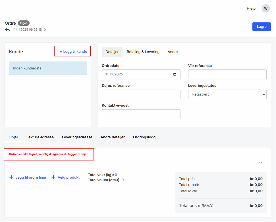Open the user avatar W menu
This screenshot has width=276, height=222.
pos(265,9)
